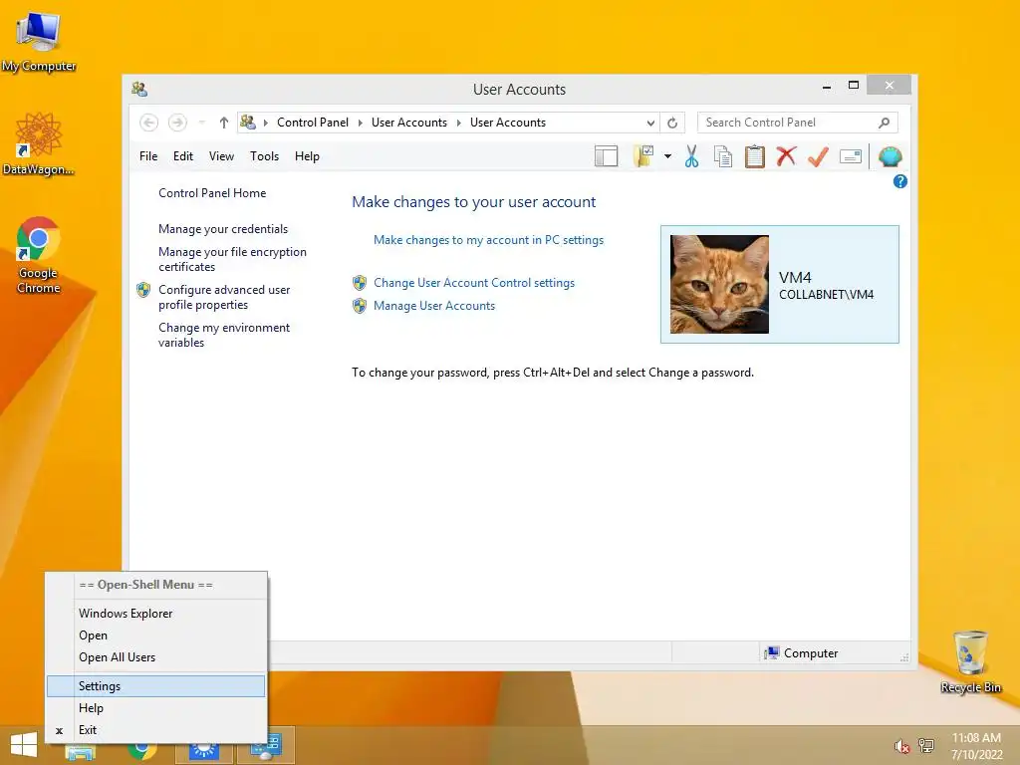
Task: Choose Windows Explorer in Open-Shell menu
Action: 156,614
